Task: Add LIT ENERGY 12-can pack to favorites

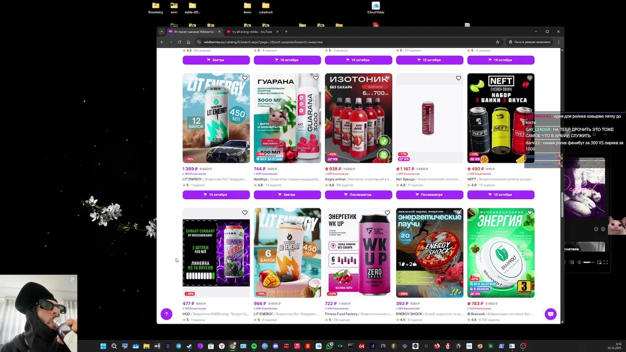Action: [x=245, y=78]
